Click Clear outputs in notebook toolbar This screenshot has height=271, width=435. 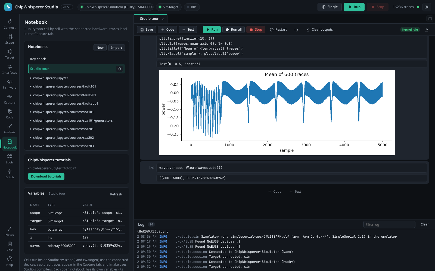coord(319,30)
